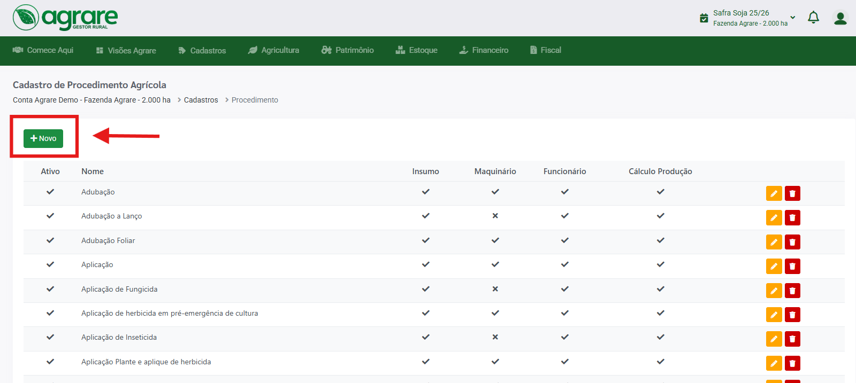Click the Ativo checkmark for Adubação
Image resolution: width=856 pixels, height=383 pixels.
50,191
